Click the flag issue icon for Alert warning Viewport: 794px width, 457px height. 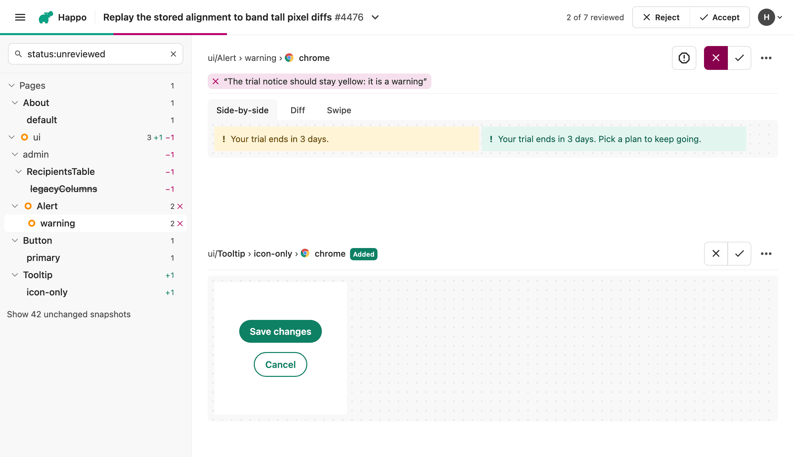684,58
